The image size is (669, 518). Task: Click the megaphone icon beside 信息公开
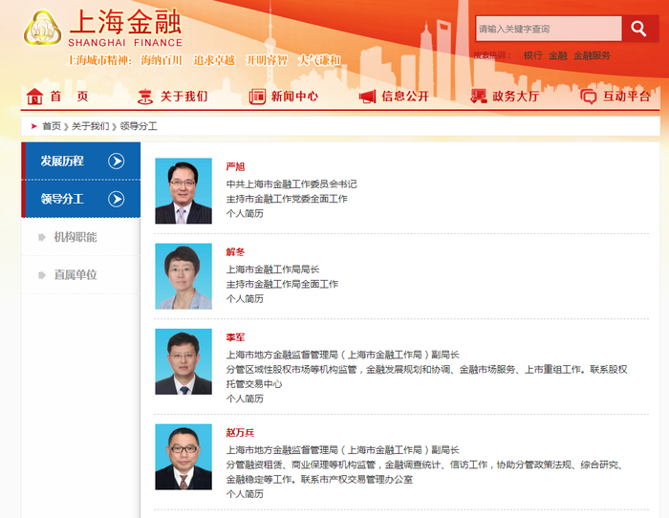point(367,97)
